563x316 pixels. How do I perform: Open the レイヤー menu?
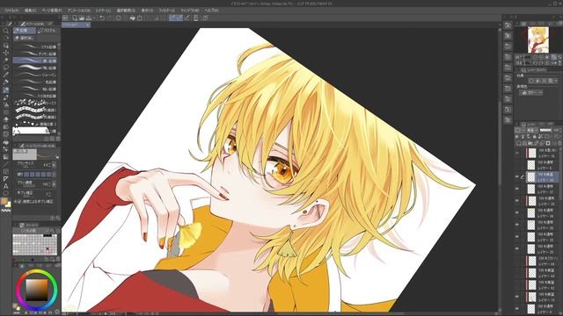tap(103, 11)
